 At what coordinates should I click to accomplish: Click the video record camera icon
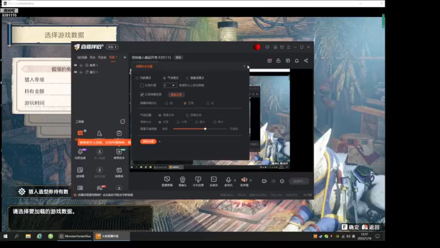click(265, 181)
